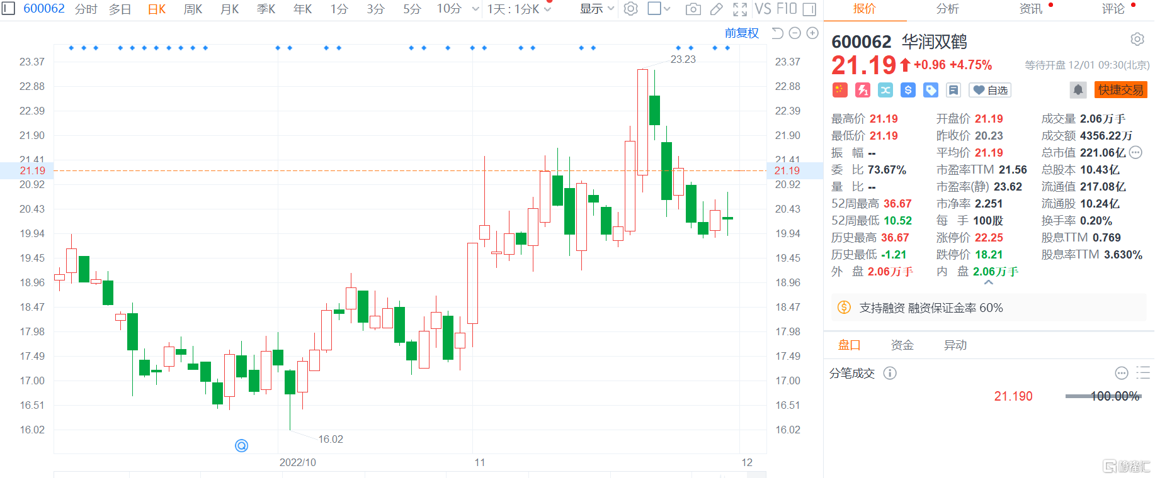
Task: Open the 资讯 news tab
Action: click(x=1031, y=9)
